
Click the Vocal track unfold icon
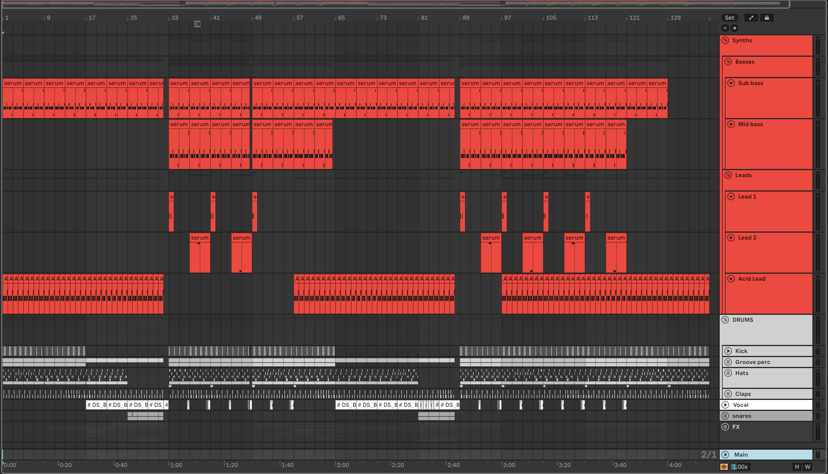pos(725,405)
